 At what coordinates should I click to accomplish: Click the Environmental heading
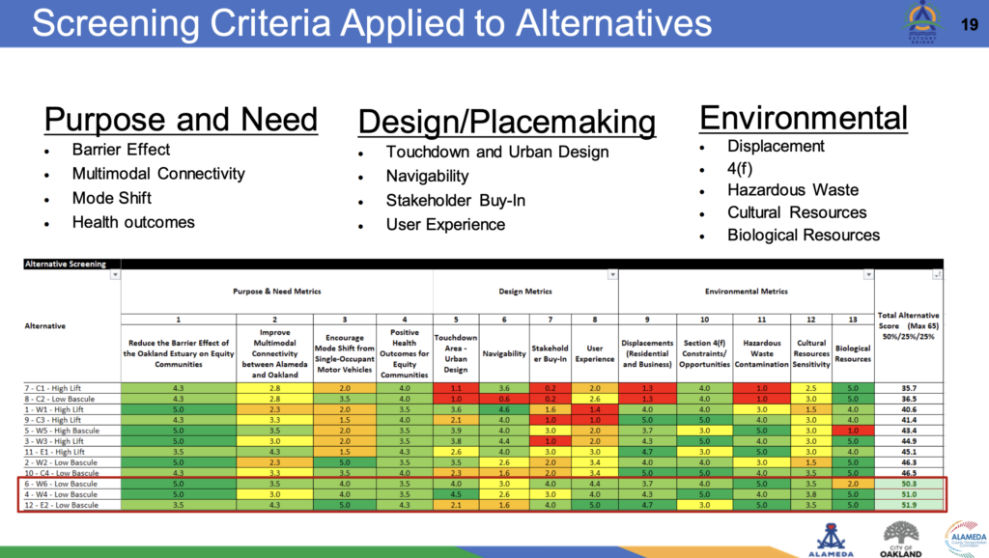[803, 118]
